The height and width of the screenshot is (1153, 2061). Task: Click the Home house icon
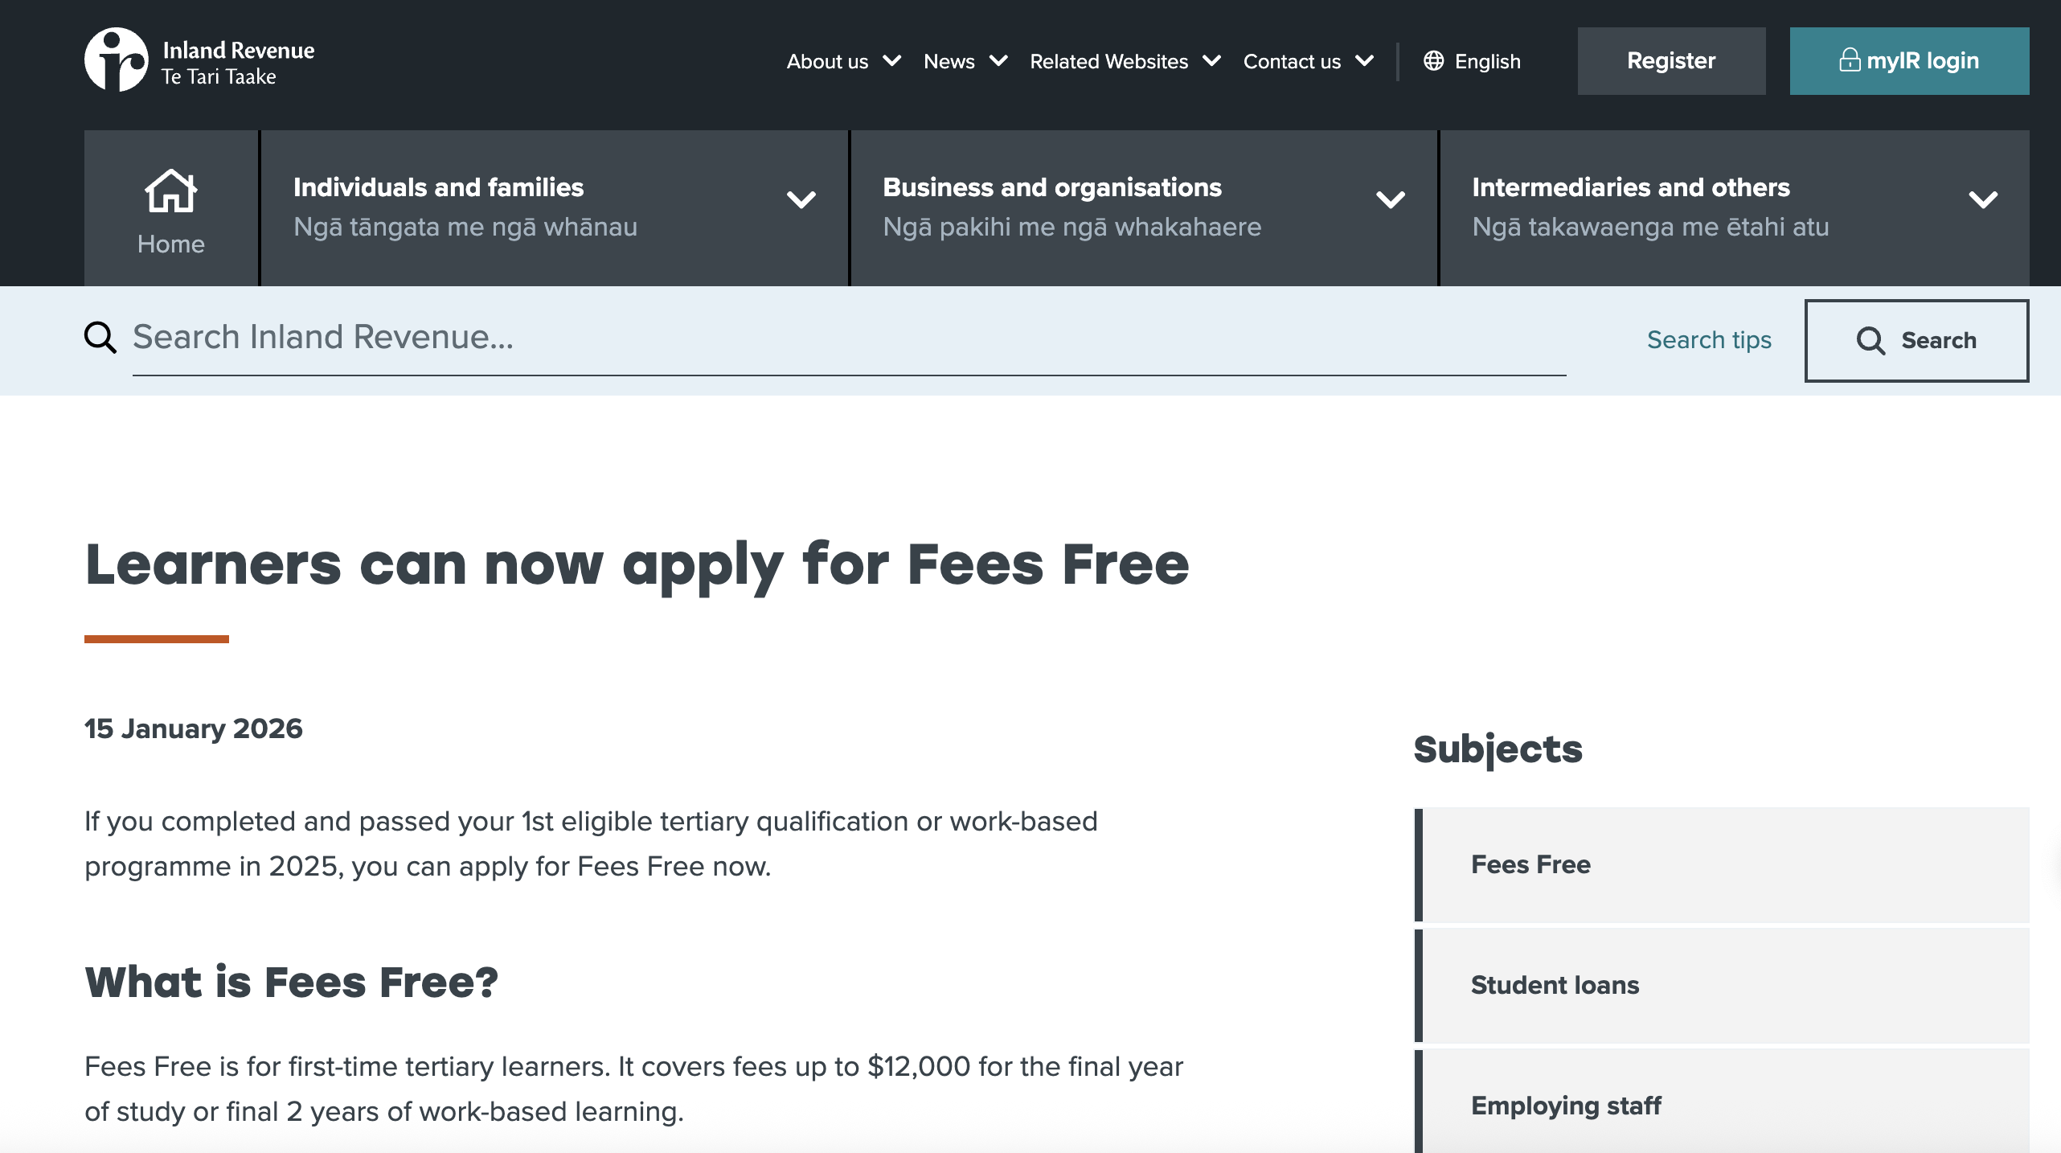[170, 191]
